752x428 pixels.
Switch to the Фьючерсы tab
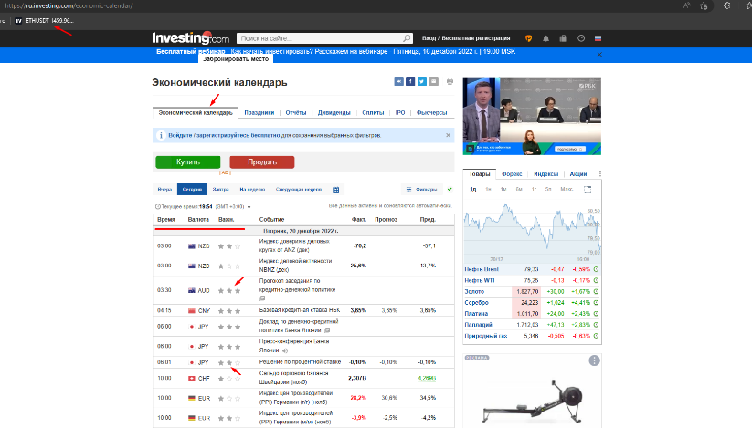pyautogui.click(x=431, y=112)
